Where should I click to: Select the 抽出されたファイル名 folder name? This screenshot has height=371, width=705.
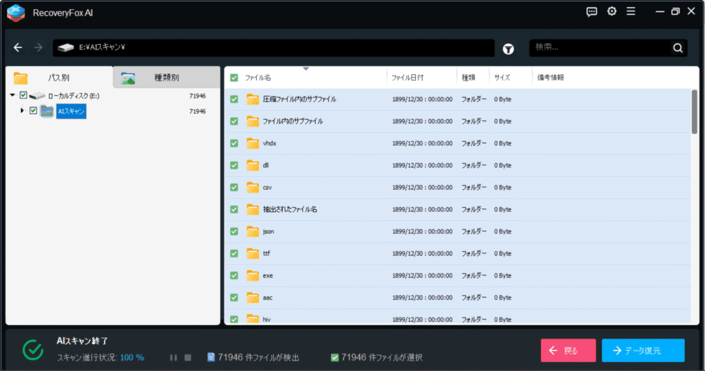(290, 209)
